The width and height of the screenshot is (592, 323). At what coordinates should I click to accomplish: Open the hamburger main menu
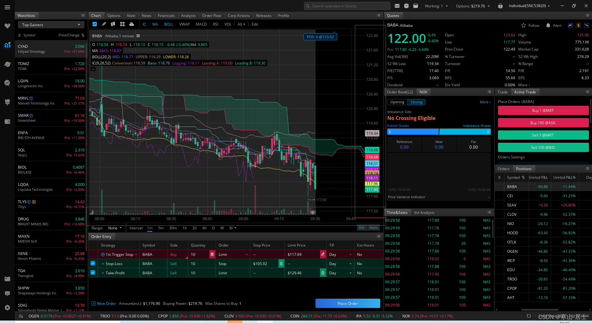[7, 7]
